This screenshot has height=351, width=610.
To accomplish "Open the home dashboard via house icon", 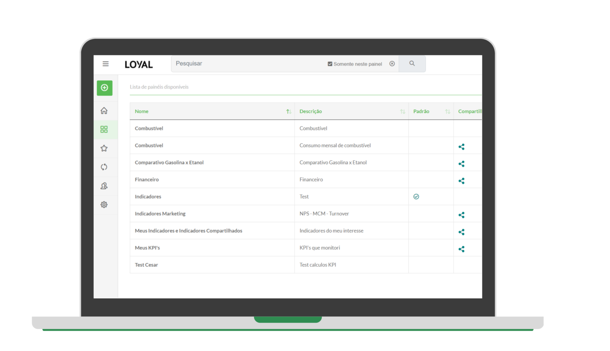I will pos(104,110).
